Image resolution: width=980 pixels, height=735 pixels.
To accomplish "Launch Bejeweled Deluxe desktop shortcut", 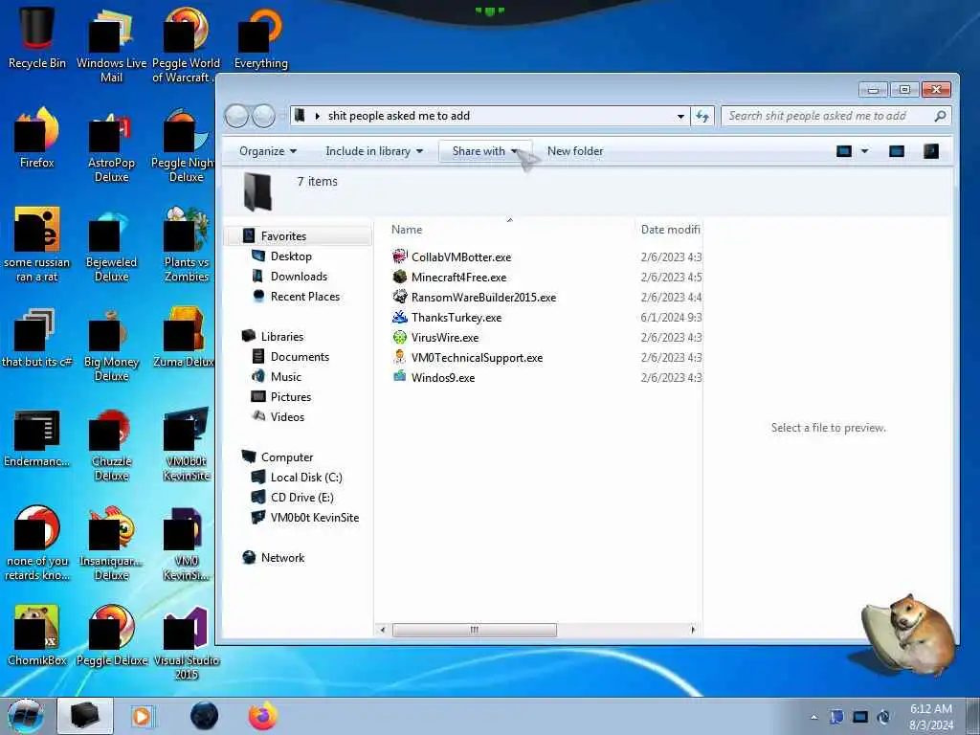I will (111, 245).
